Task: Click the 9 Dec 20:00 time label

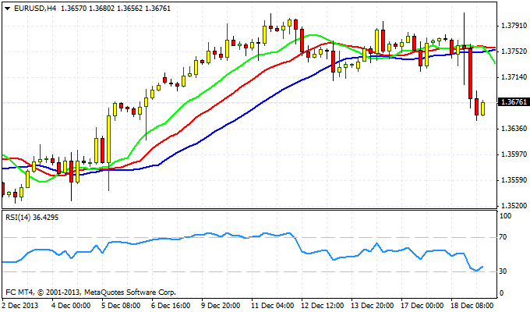Action: point(221,305)
